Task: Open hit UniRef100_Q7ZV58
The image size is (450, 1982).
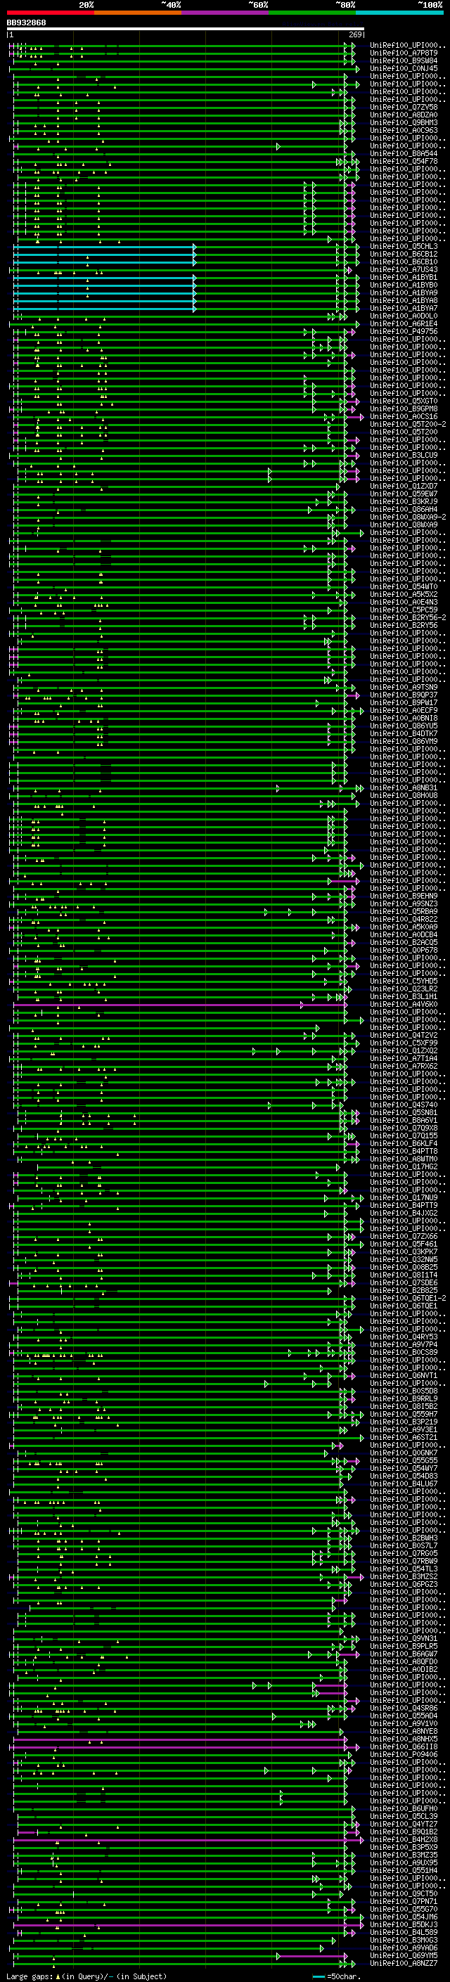Action: [x=404, y=107]
